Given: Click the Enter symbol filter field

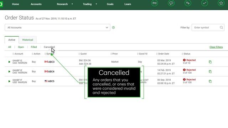Looking at the screenshot, I should coord(208,27).
